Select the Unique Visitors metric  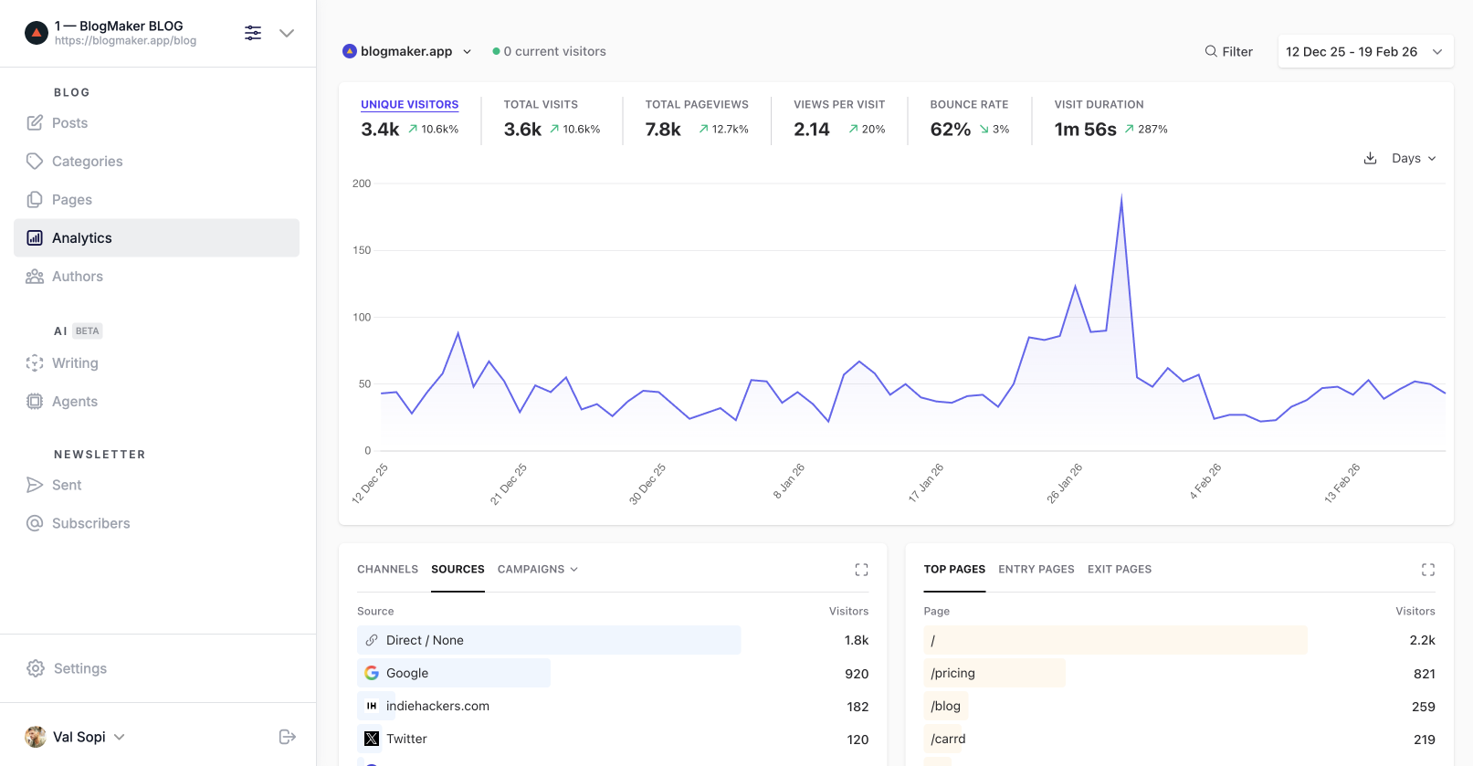pos(409,105)
